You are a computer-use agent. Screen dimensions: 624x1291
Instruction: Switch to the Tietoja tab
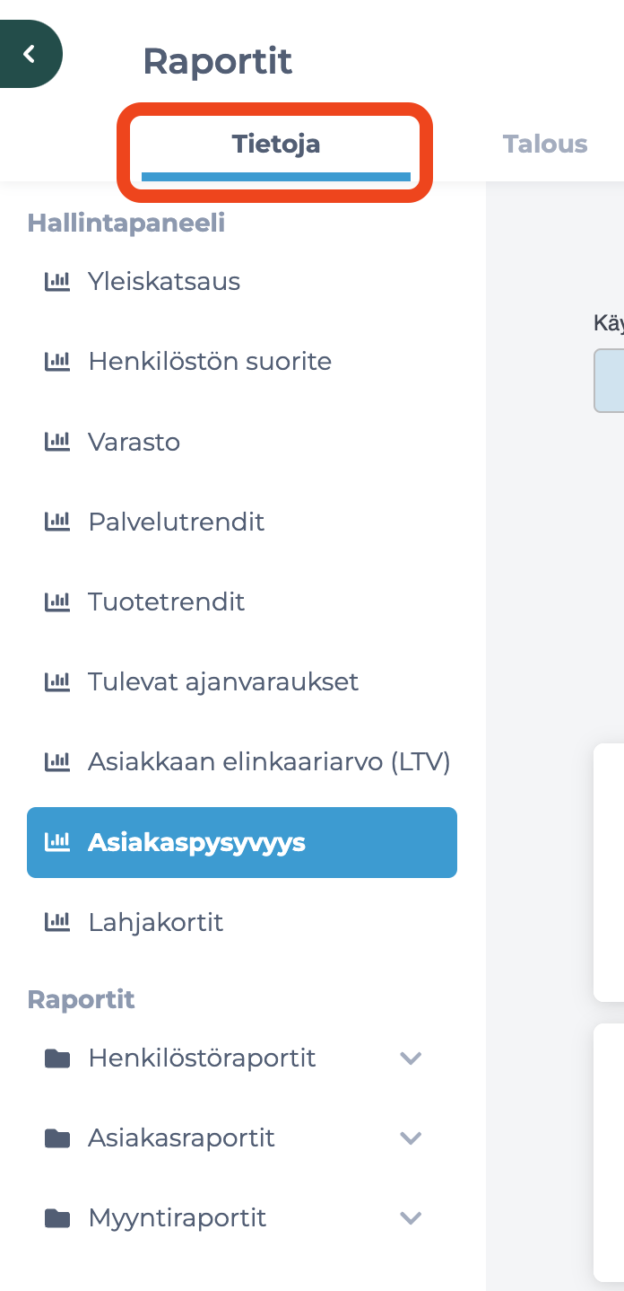click(x=275, y=145)
